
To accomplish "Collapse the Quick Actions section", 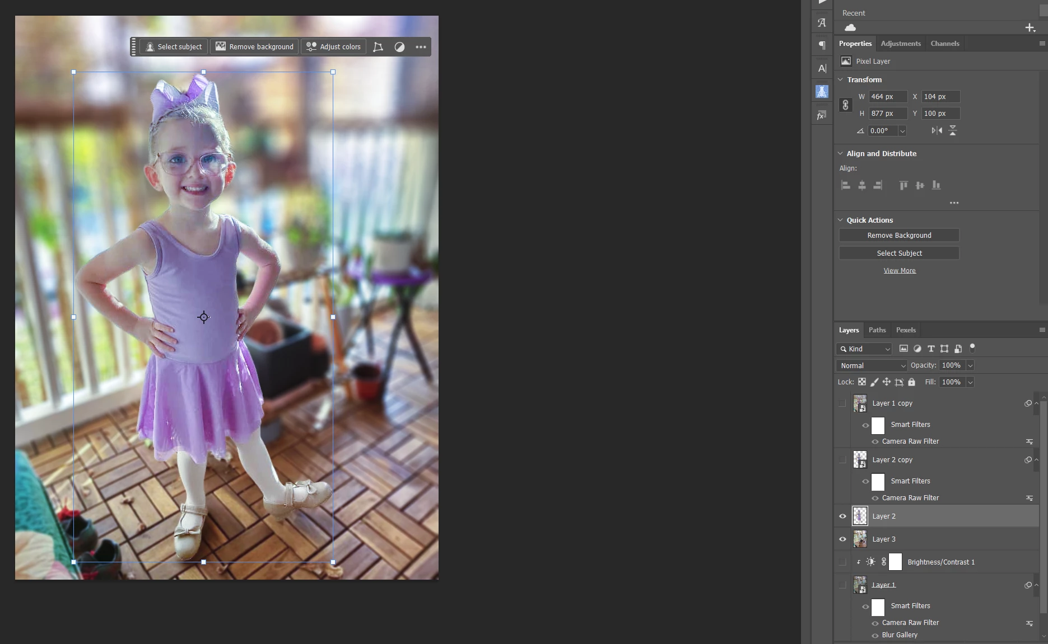I will 840,220.
